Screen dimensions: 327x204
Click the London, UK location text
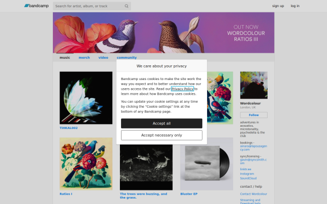coord(248,107)
